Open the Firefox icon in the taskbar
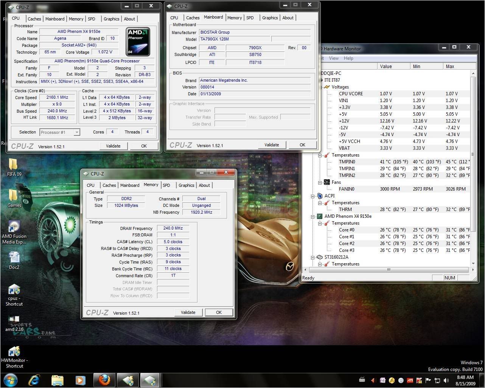The height and width of the screenshot is (388, 485). [x=104, y=380]
